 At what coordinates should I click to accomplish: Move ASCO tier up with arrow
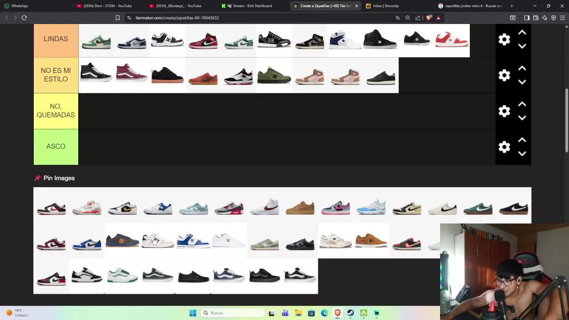(522, 140)
